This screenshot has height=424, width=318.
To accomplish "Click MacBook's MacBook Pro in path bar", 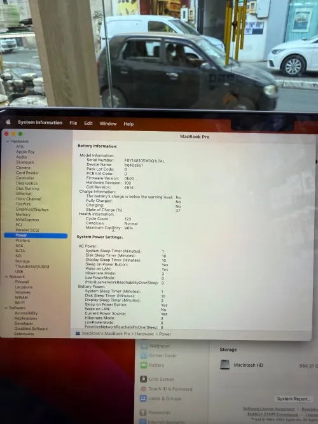I will point(106,334).
